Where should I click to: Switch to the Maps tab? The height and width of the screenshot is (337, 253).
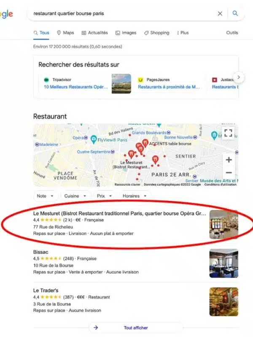[x=65, y=33]
